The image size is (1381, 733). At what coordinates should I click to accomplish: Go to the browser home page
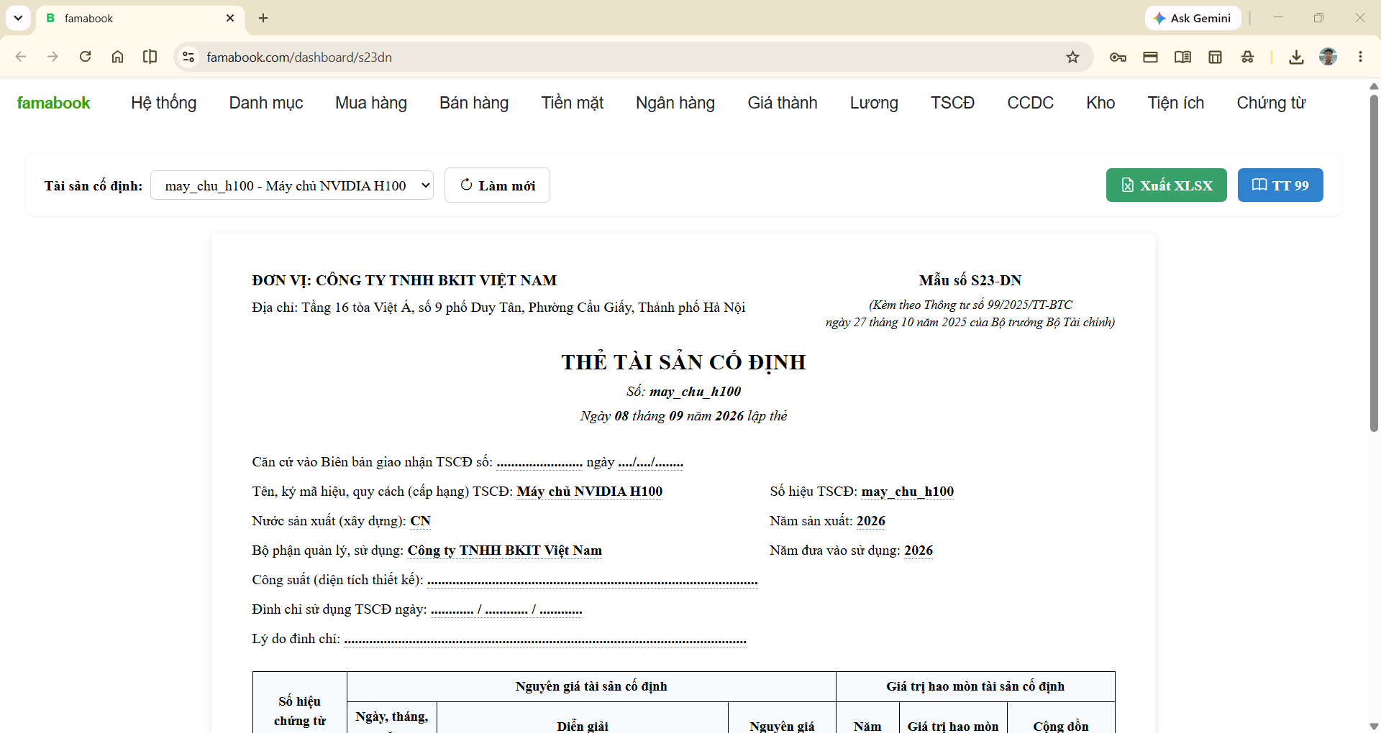pos(117,57)
